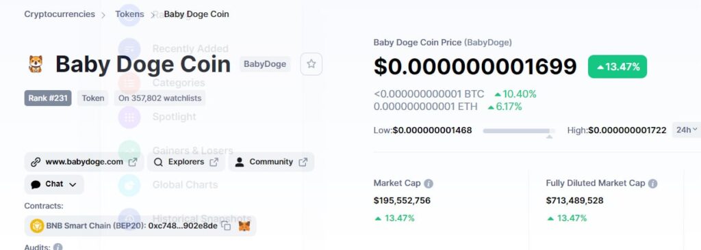Click the Rank #231 badge
The image size is (701, 250).
[x=48, y=98]
